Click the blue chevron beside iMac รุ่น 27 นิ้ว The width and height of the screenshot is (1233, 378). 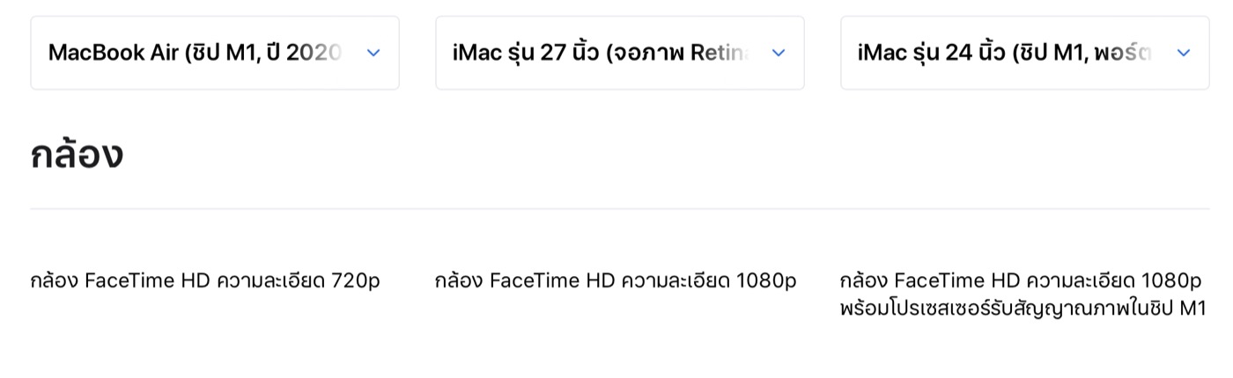point(779,53)
